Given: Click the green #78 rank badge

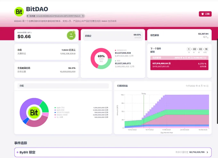Looking at the screenshot, I should tap(71, 36).
